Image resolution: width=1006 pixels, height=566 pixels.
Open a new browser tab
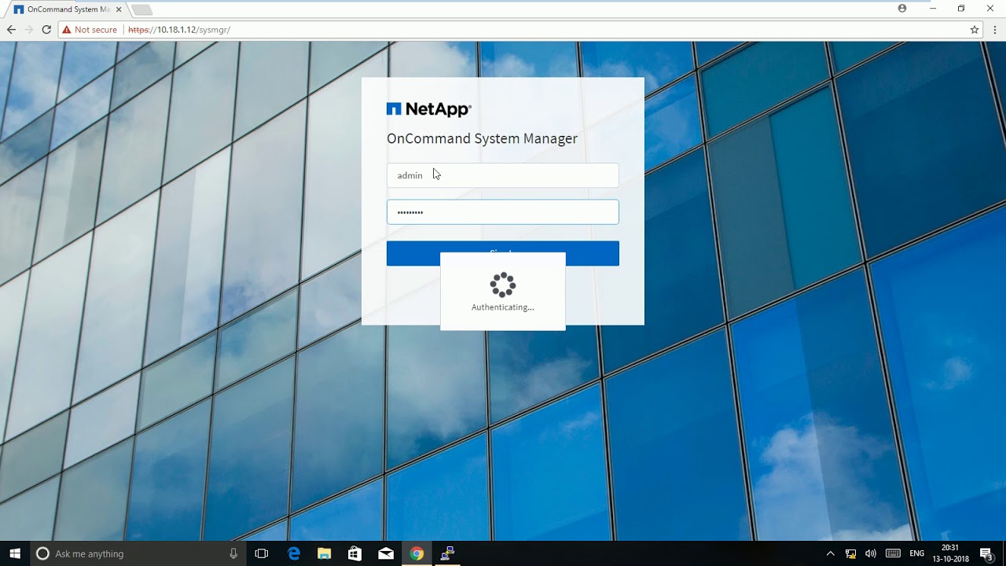click(141, 9)
